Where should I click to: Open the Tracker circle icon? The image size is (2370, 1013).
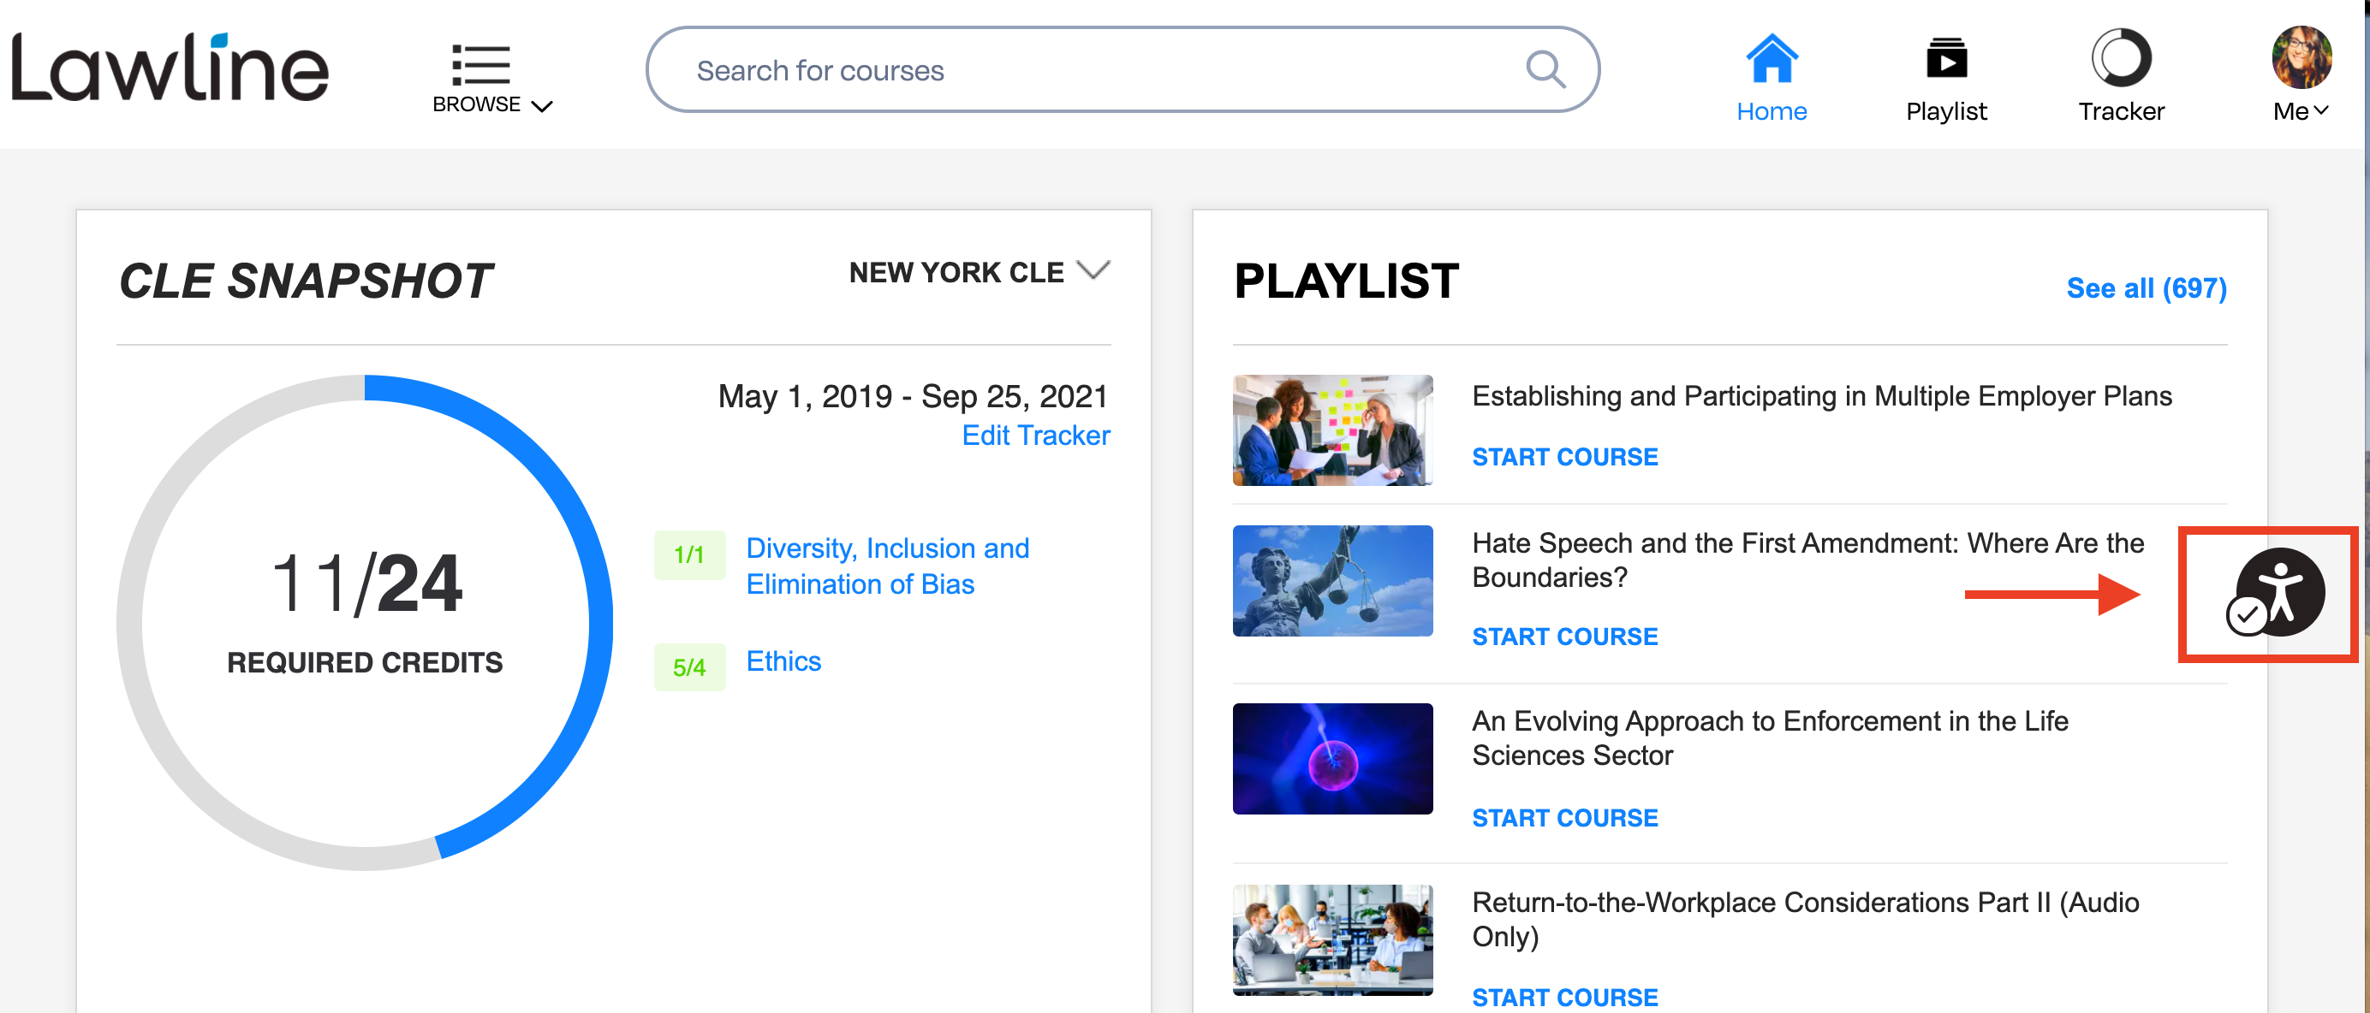pyautogui.click(x=2121, y=59)
